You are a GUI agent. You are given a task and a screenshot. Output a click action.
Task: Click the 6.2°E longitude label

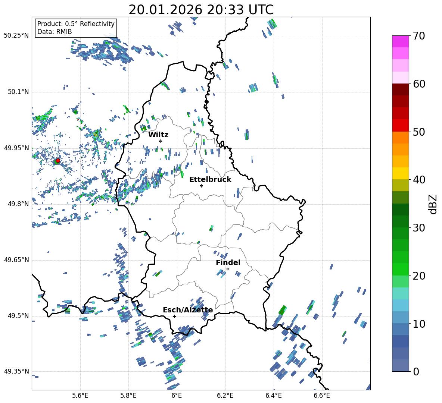tap(225, 396)
